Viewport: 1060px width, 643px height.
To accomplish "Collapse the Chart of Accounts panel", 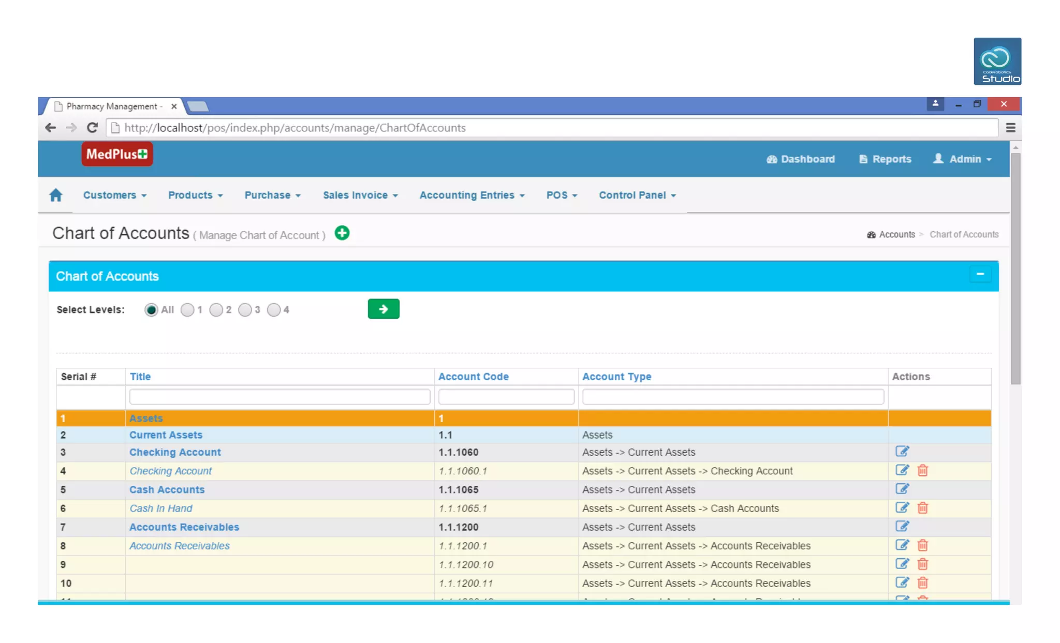I will pyautogui.click(x=980, y=274).
